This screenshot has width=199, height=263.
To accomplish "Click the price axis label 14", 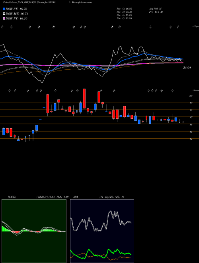I will pos(191,139).
